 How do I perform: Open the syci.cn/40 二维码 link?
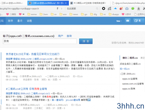coord(42,59)
